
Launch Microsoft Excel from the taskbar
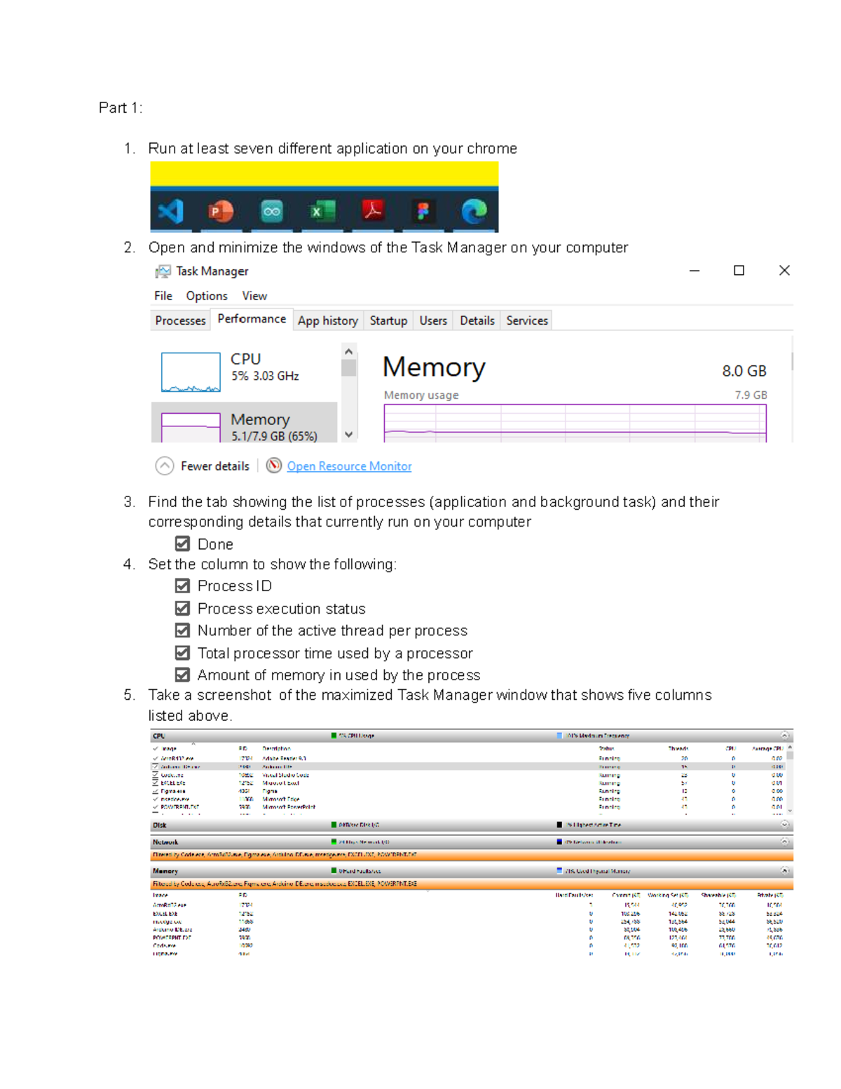323,210
